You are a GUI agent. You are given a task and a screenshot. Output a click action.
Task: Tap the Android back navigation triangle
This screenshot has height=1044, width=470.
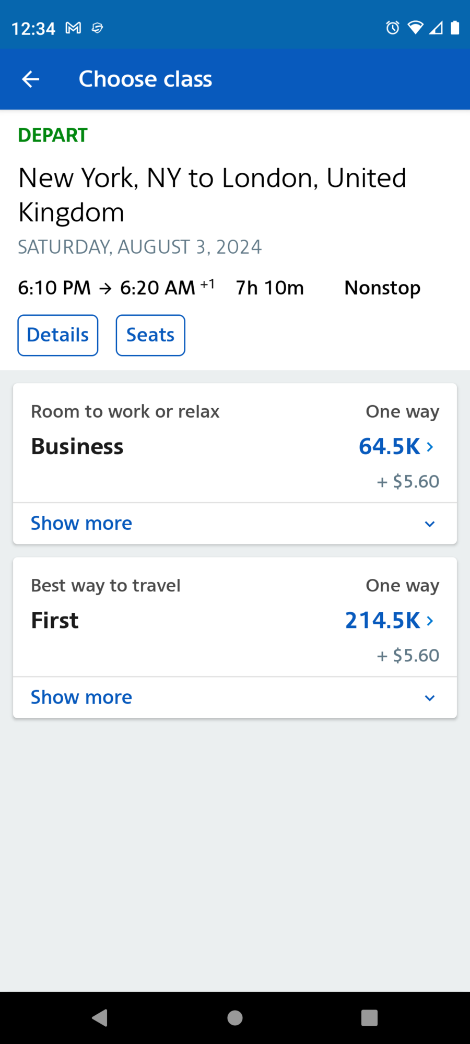(x=100, y=1017)
